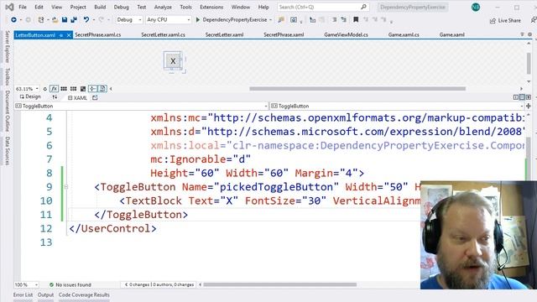This screenshot has height=302, width=537.
Task: Toggle effects fx button in designer
Action: [x=54, y=89]
